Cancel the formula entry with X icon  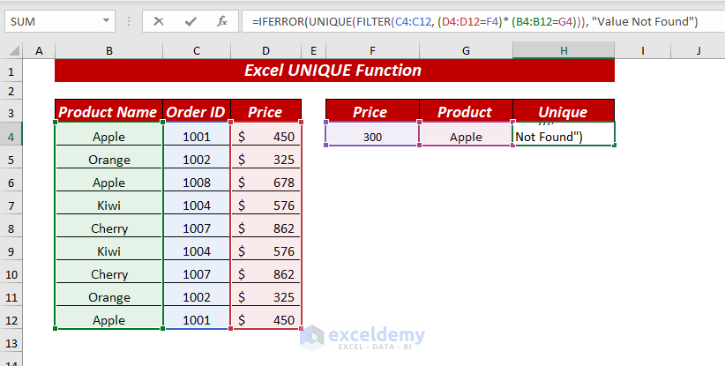pyautogui.click(x=159, y=21)
